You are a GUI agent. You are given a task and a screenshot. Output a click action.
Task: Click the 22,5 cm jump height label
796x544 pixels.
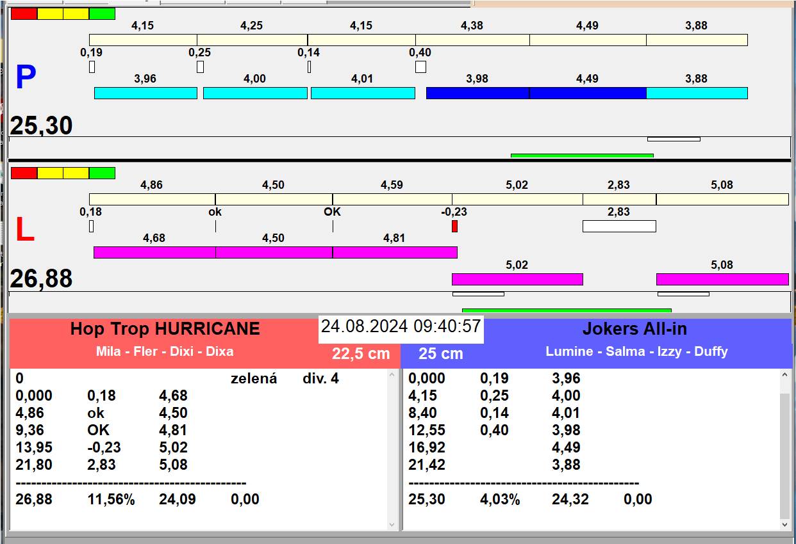click(360, 354)
